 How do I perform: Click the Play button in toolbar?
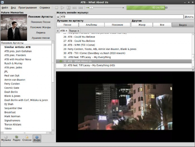pyautogui.click(x=62, y=8)
